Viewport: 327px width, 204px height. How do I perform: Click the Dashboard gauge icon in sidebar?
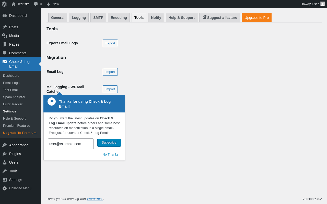(x=5, y=16)
